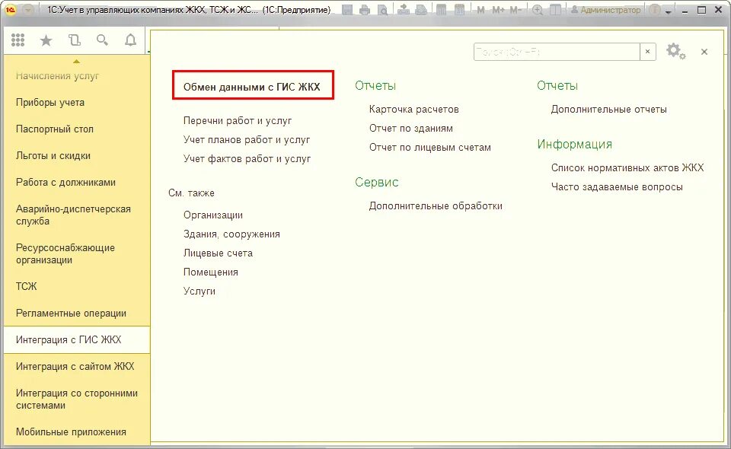Open Карточка расчетов report
The width and height of the screenshot is (731, 449).
[414, 110]
